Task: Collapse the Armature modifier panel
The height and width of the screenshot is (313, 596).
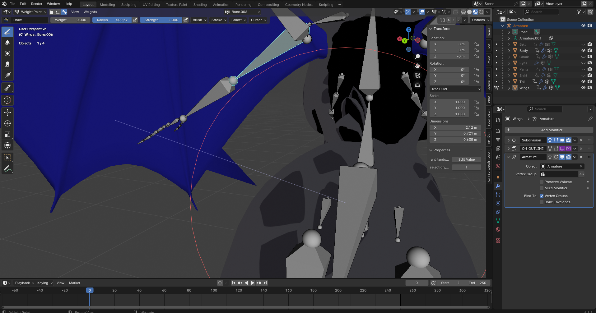Action: pos(509,157)
